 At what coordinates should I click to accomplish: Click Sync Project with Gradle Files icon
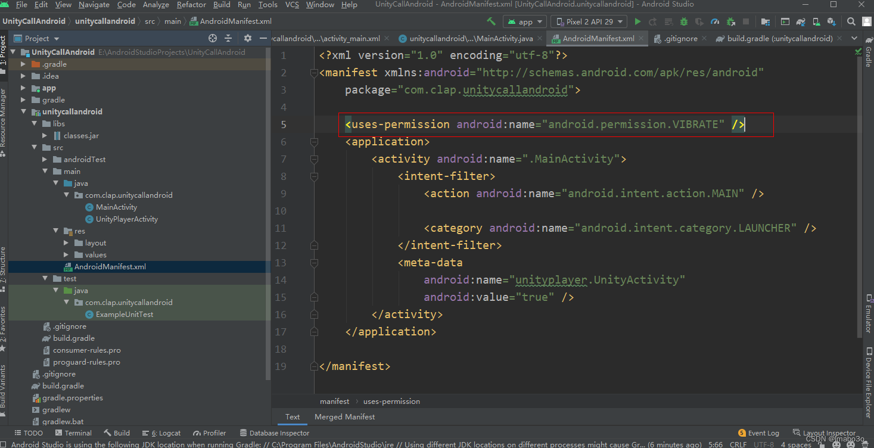point(801,21)
